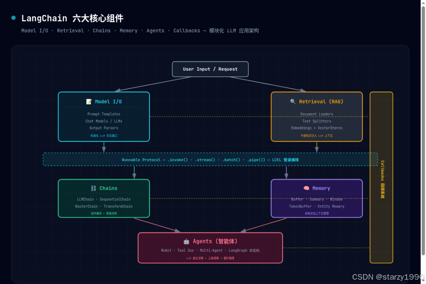Click ".pipe(|)" in the Runnable bar
Viewport: 426px width, 284px height.
[x=256, y=160]
